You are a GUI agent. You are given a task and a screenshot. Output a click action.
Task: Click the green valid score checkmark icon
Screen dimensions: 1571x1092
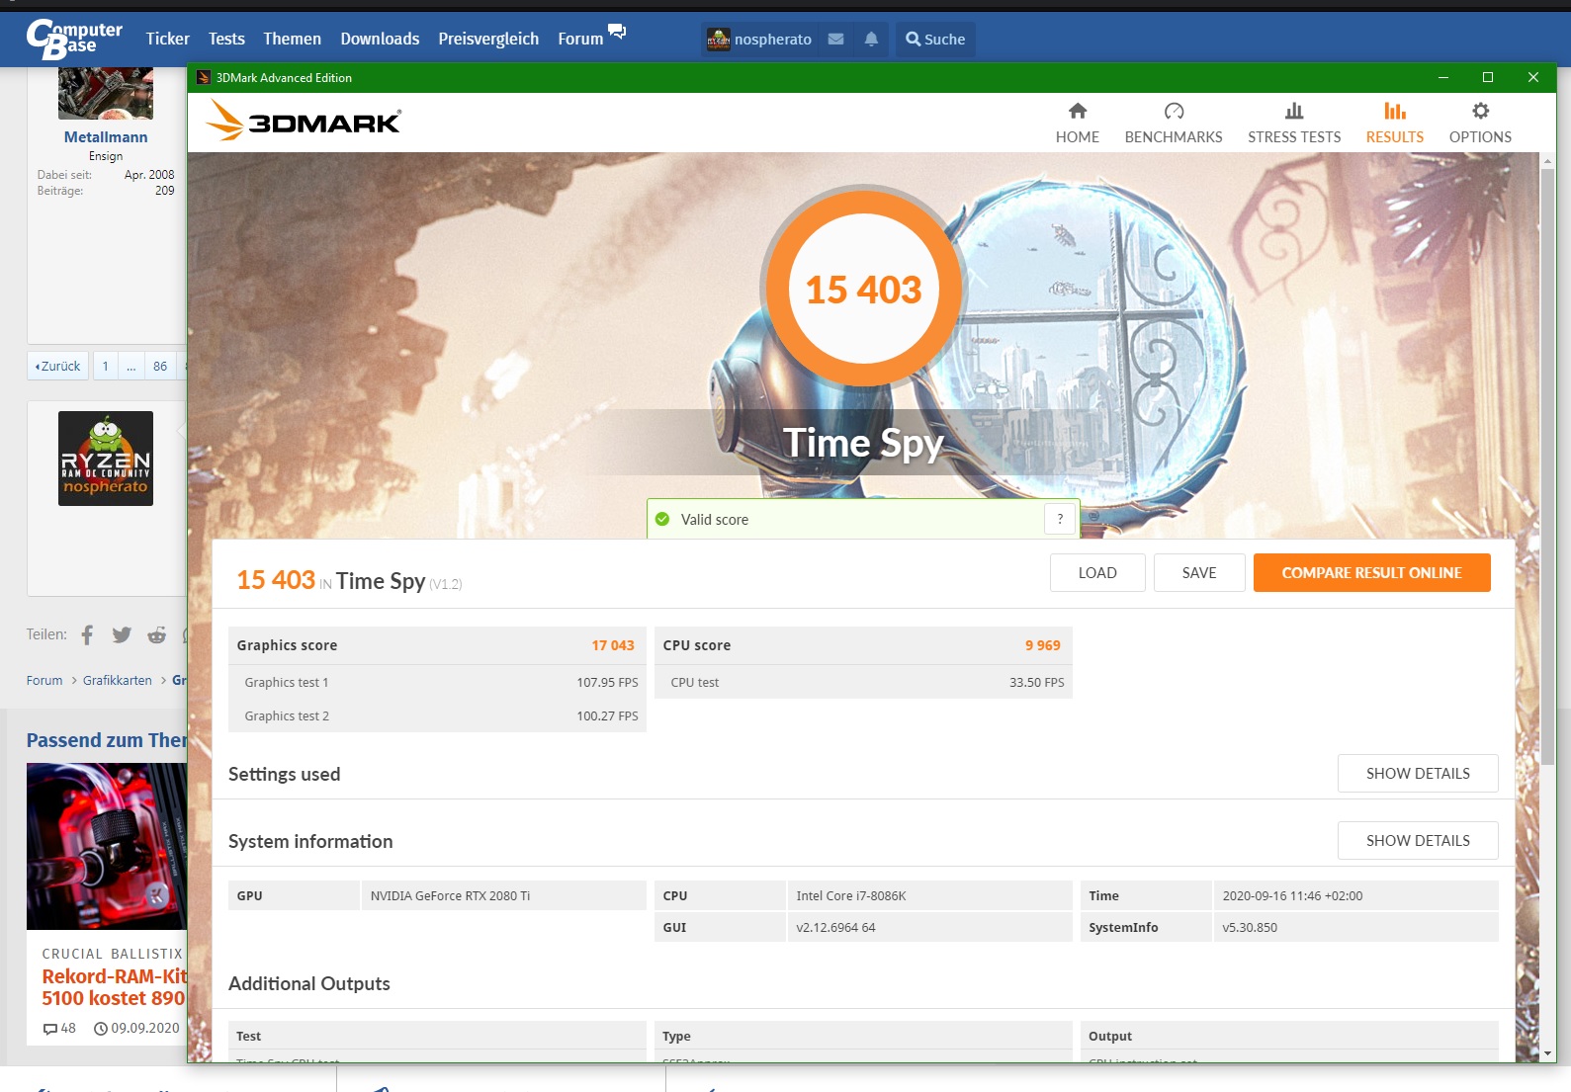tap(662, 519)
